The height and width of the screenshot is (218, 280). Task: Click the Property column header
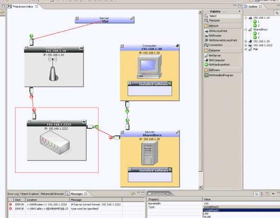click(175, 199)
